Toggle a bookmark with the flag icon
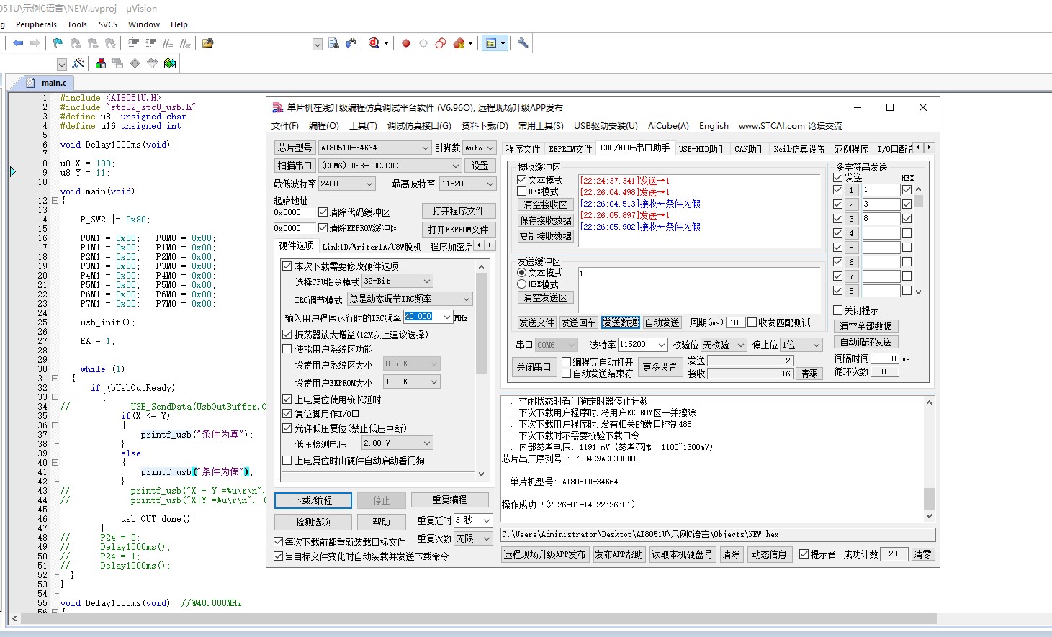This screenshot has width=1052, height=637. click(58, 43)
